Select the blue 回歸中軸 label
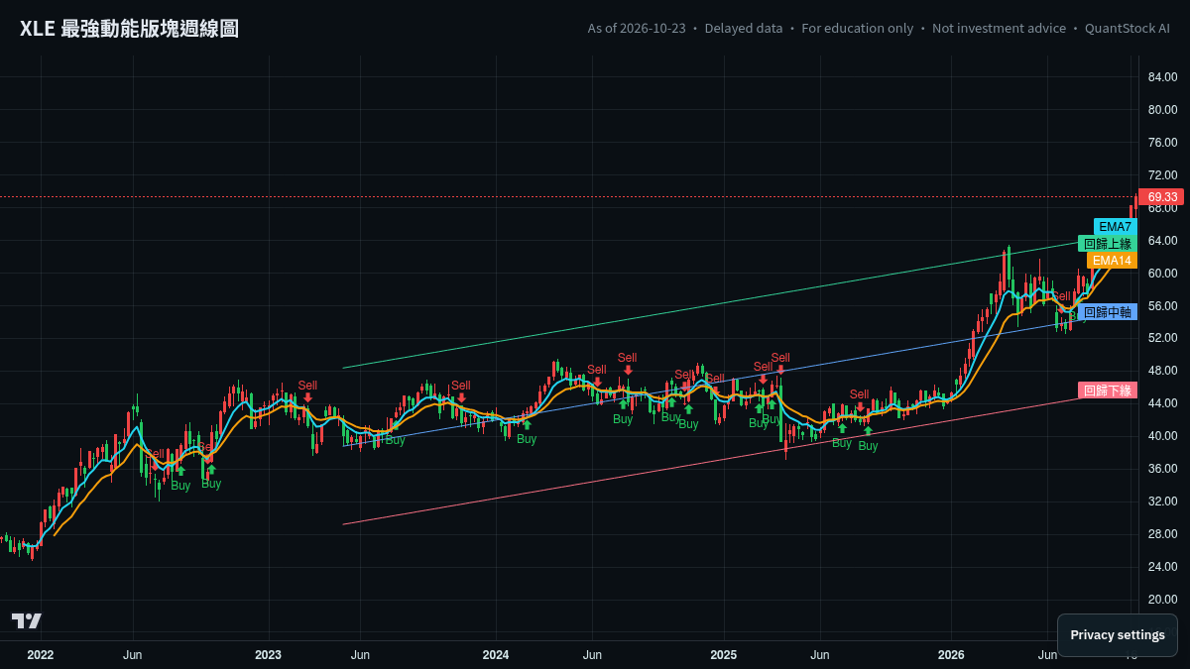 (1107, 312)
